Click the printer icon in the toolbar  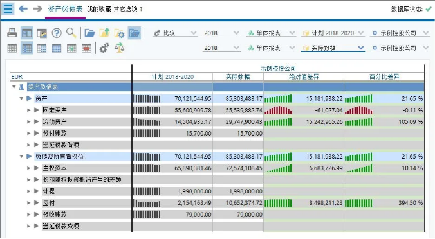(12, 33)
